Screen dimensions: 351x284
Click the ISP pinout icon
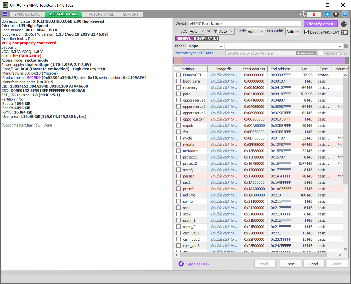click(344, 32)
